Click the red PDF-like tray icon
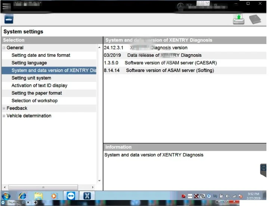 pyautogui.click(x=183, y=196)
